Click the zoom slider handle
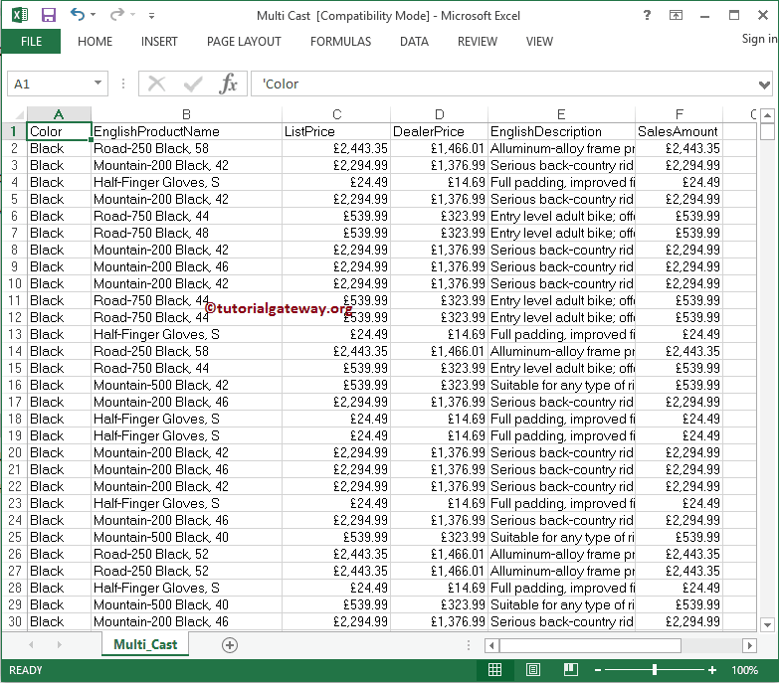The width and height of the screenshot is (779, 683). pyautogui.click(x=654, y=669)
